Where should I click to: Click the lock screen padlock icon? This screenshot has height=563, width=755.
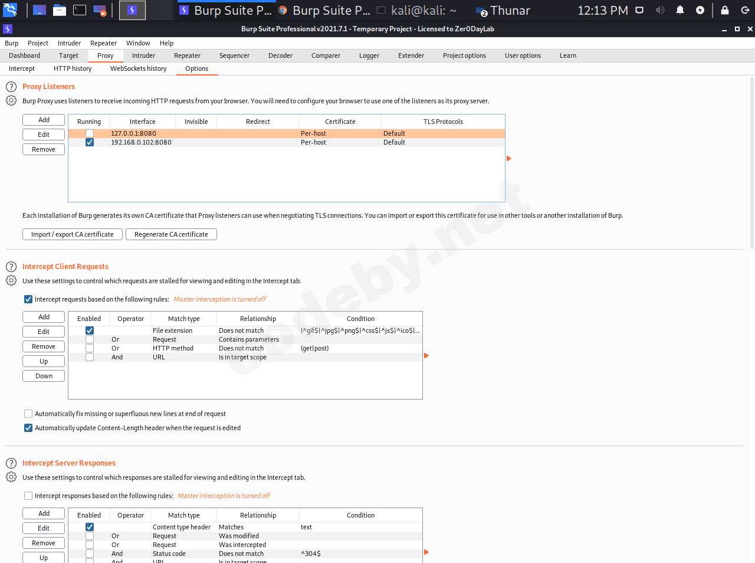click(725, 10)
